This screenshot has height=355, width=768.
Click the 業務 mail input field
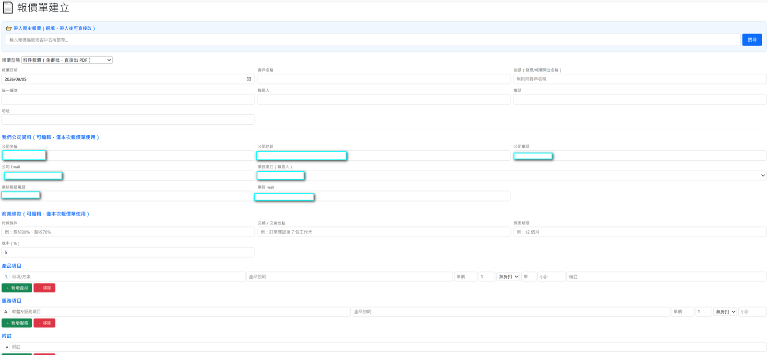coord(384,196)
